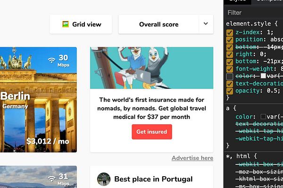Click the dark color swatch in a rule

tap(263, 117)
